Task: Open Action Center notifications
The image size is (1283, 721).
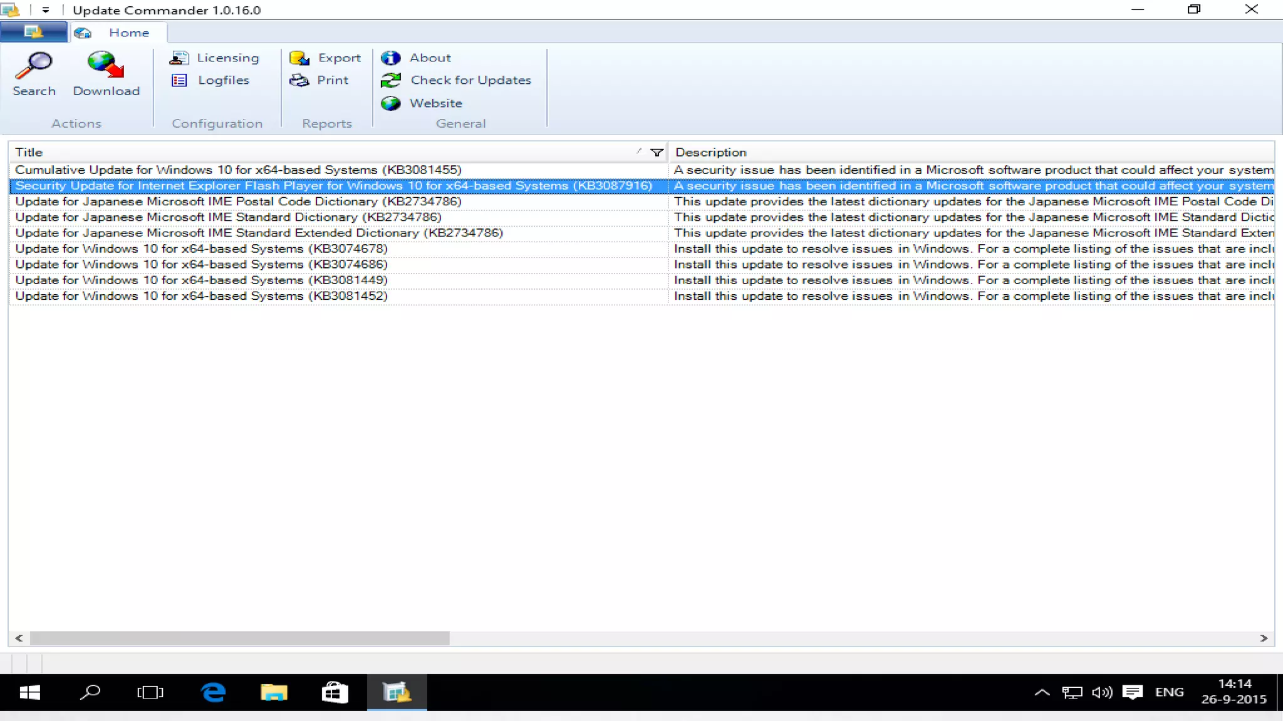Action: 1132,692
